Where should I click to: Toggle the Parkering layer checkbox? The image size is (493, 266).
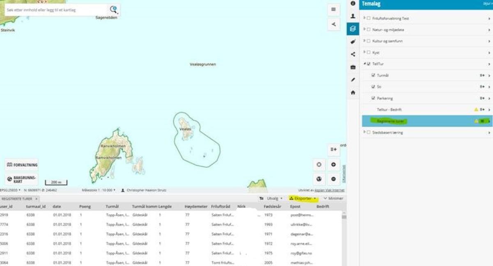click(373, 98)
